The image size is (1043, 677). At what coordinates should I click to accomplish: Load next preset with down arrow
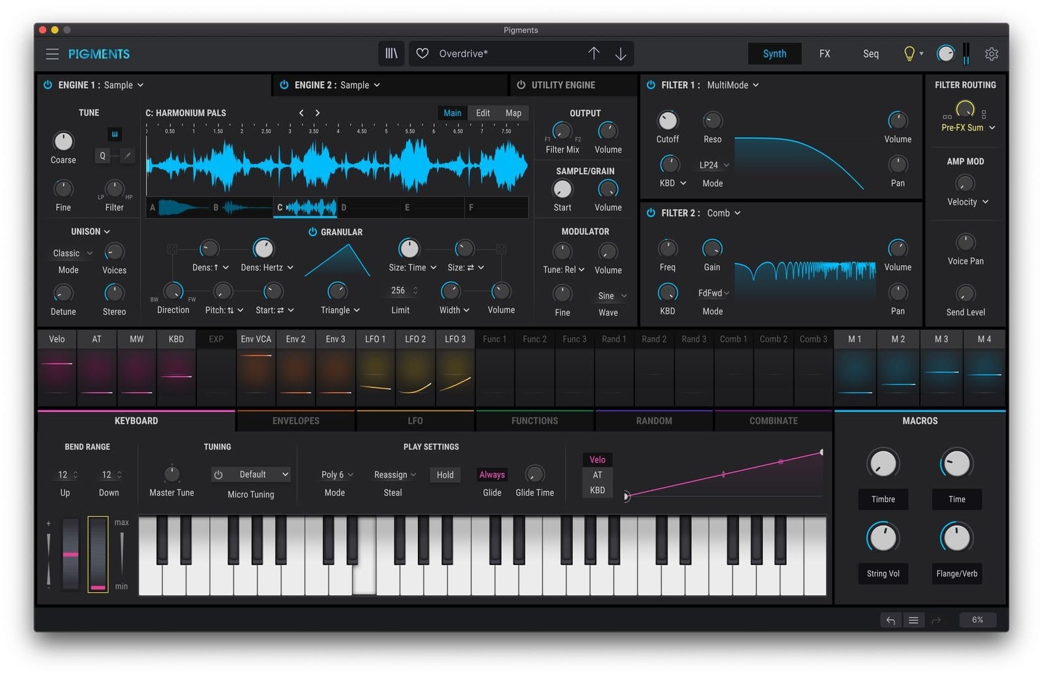click(x=621, y=53)
